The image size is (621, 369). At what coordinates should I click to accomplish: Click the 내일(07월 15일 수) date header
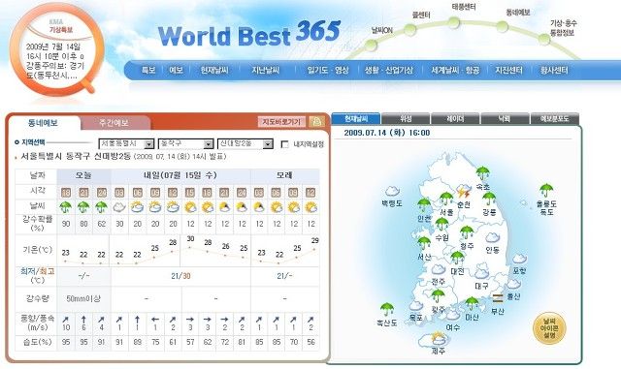[180, 175]
